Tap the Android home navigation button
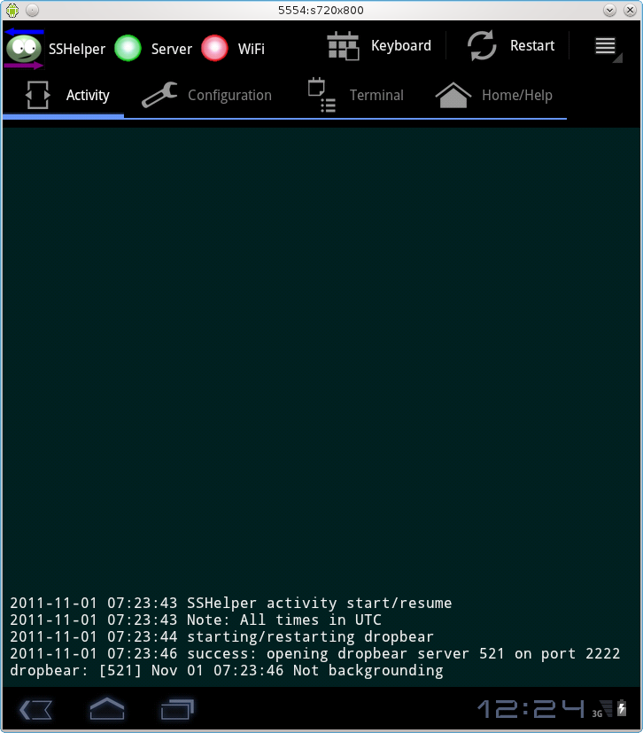This screenshot has height=733, width=643. (x=107, y=709)
